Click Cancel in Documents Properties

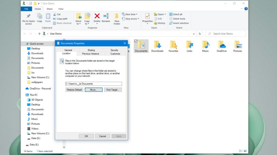[102, 136]
